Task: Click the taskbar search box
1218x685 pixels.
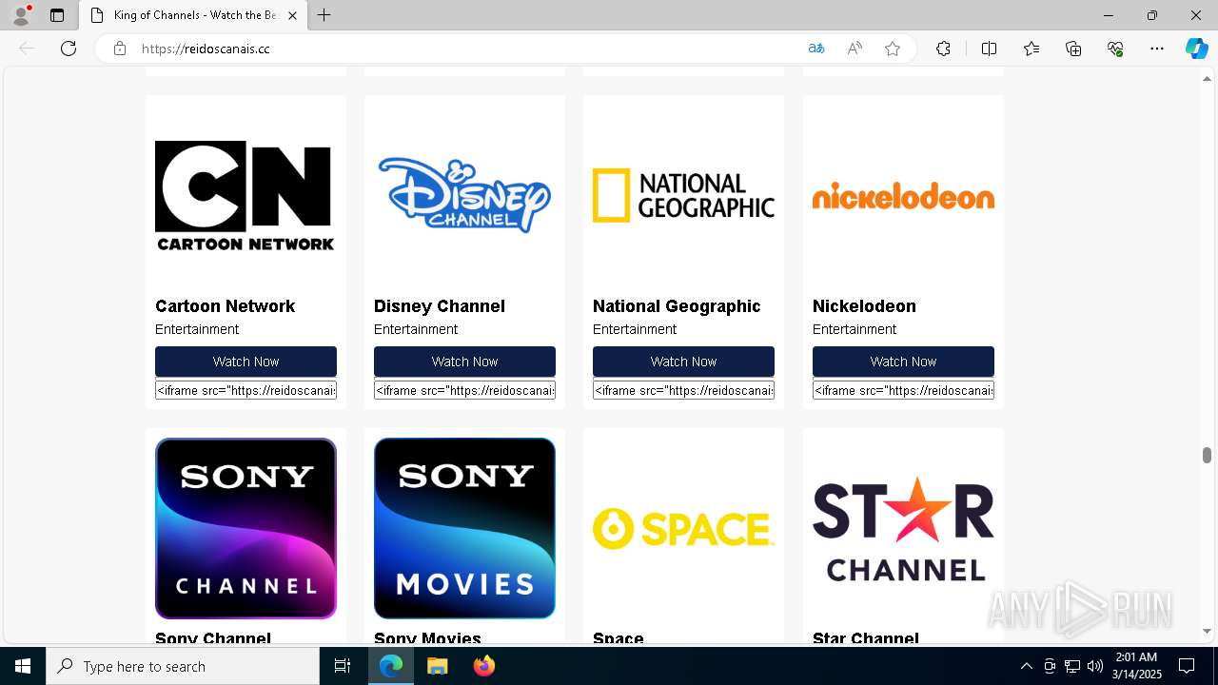Action: 183,666
